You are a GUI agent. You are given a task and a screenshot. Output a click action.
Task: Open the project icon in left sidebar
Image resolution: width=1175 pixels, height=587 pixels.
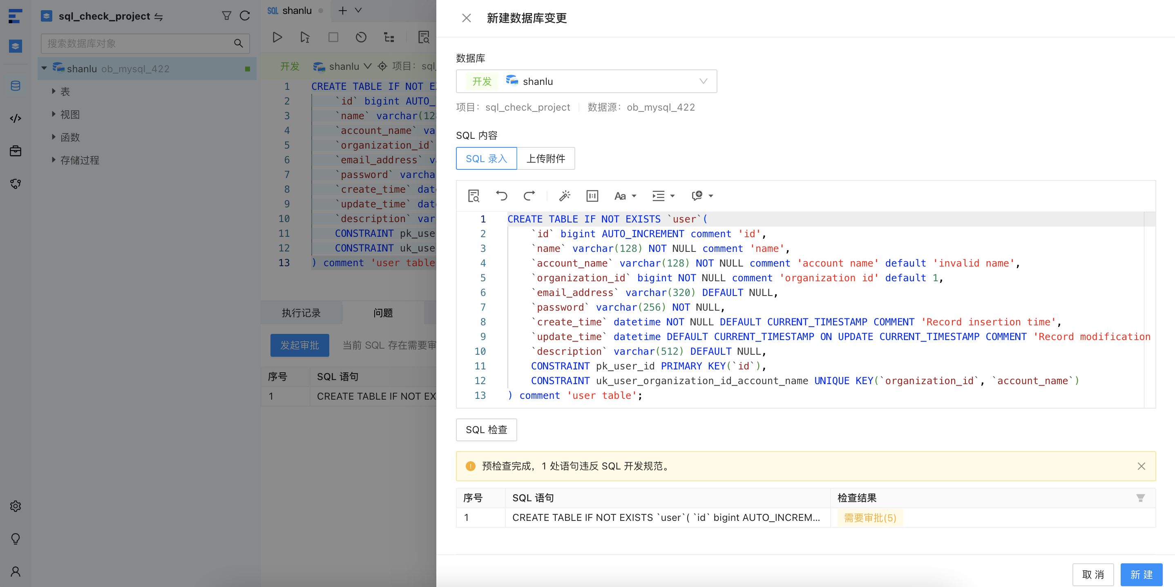[x=16, y=46]
